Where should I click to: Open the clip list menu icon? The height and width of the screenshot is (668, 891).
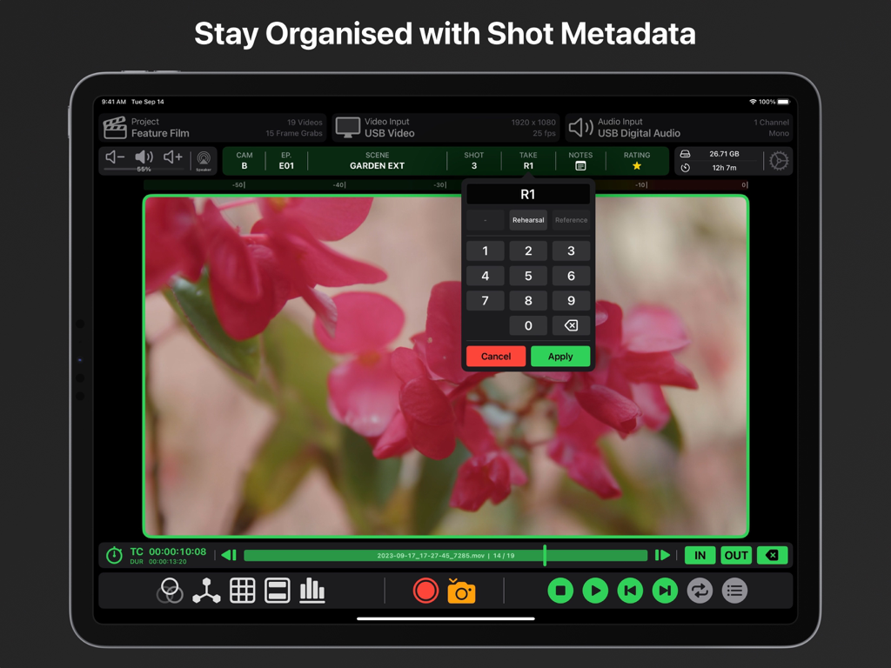pos(734,591)
